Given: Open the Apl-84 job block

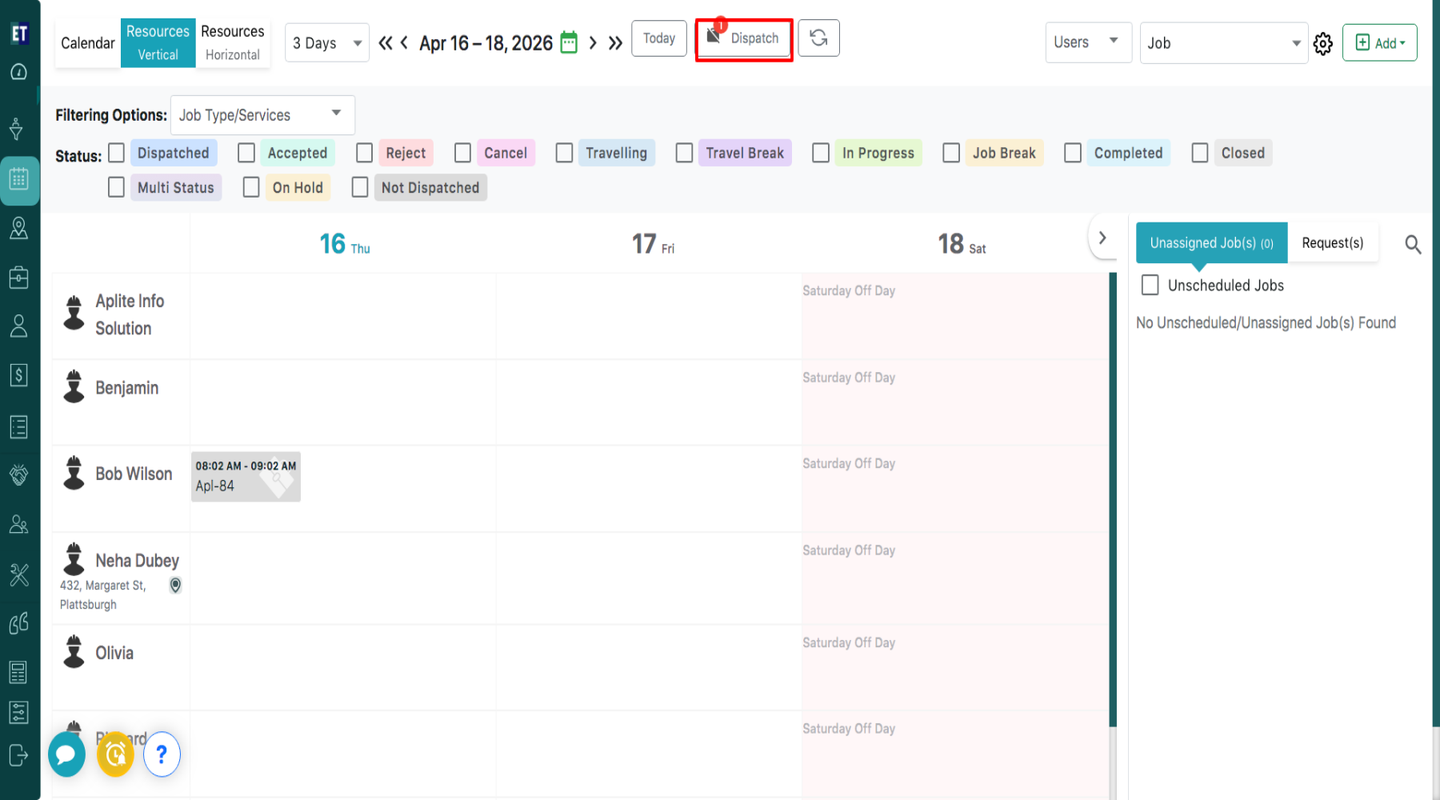Looking at the screenshot, I should (246, 477).
